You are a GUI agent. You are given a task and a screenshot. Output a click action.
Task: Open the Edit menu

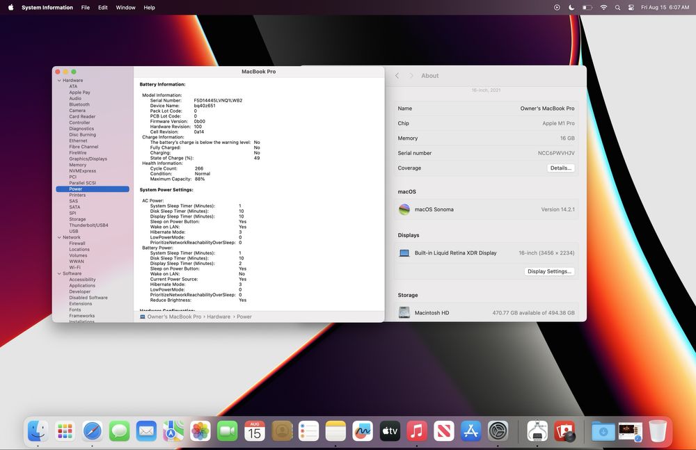pyautogui.click(x=103, y=8)
